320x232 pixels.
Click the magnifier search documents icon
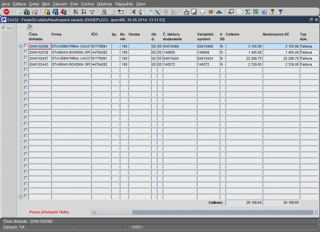tap(157, 12)
